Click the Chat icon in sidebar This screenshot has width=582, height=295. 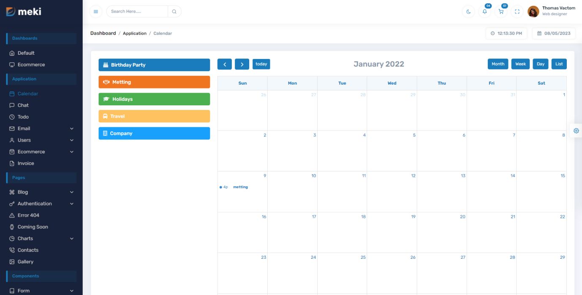[12, 105]
